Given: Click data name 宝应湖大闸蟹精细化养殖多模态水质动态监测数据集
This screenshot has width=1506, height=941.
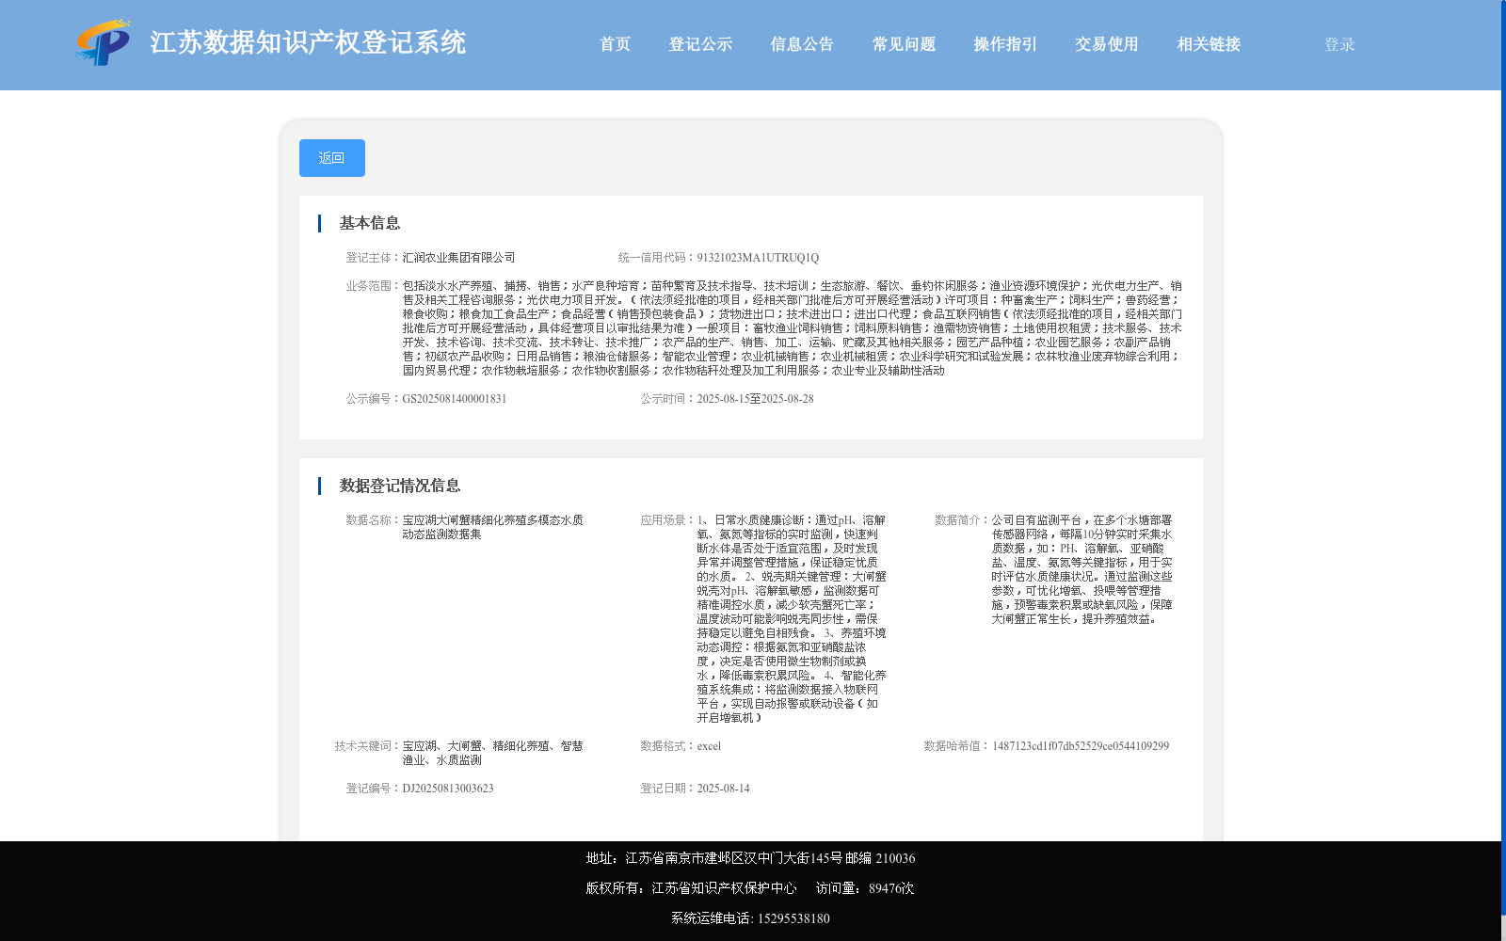Looking at the screenshot, I should 493,527.
